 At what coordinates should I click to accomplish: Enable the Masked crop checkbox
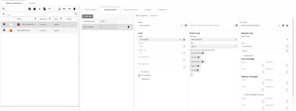click(x=243, y=56)
